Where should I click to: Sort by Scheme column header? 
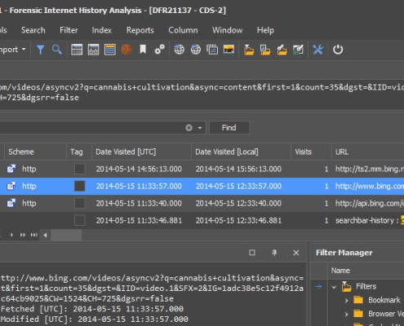[35, 152]
